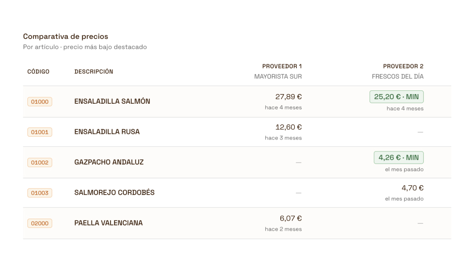
Task: Click the 6,07 € Paella Valenciana price
Action: pyautogui.click(x=290, y=219)
